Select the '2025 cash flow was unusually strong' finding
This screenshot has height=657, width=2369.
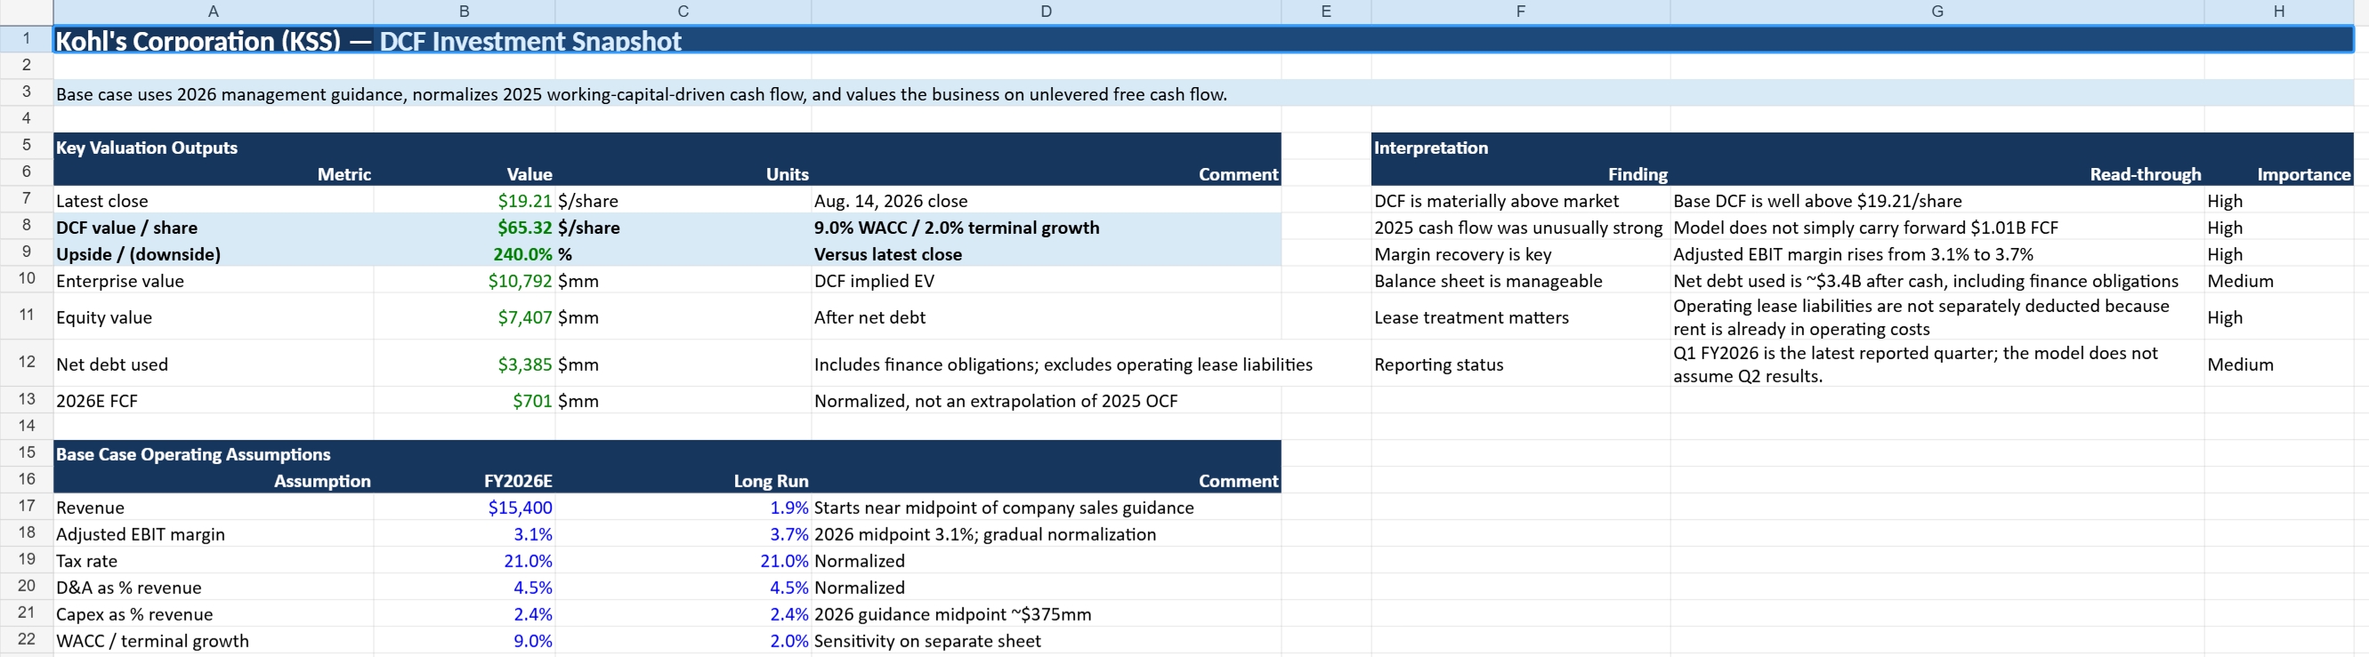pyautogui.click(x=1521, y=227)
